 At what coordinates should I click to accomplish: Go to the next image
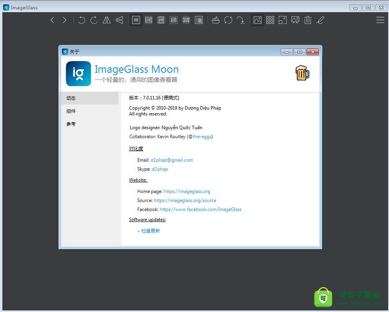(x=64, y=20)
